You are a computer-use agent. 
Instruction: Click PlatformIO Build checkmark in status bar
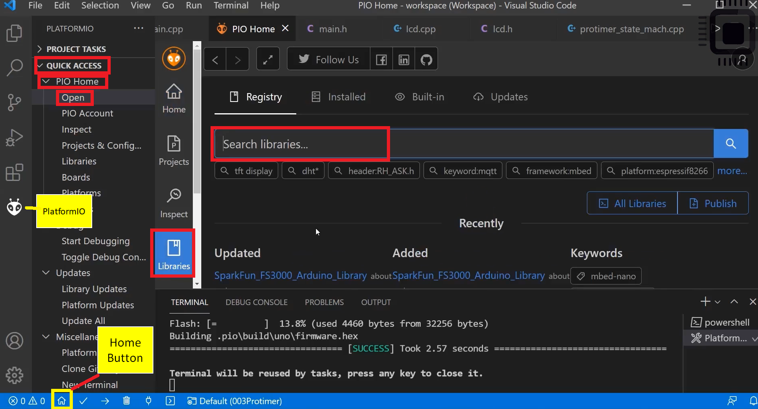(x=83, y=401)
